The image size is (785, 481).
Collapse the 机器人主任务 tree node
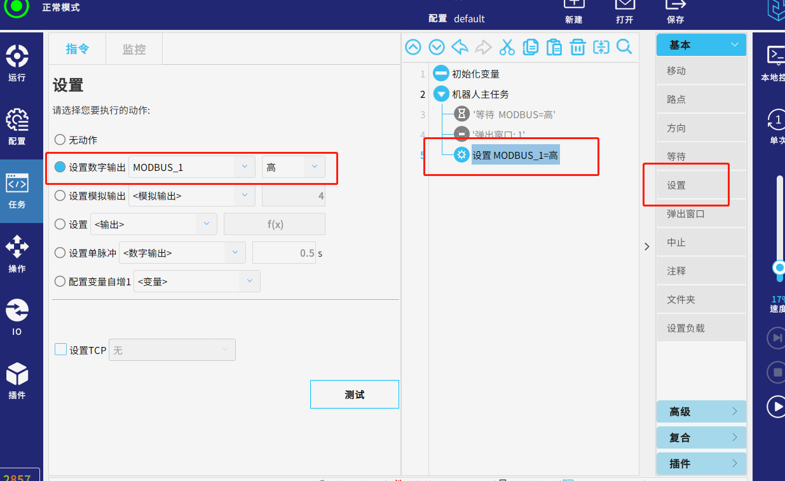441,95
